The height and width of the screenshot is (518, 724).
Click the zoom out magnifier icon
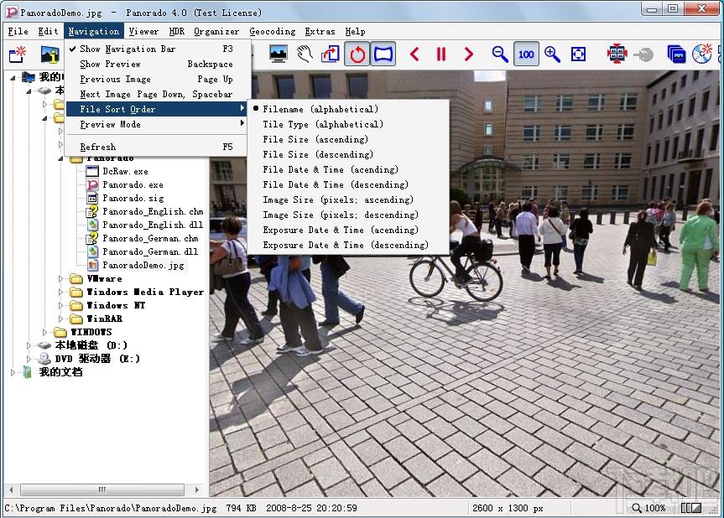tap(500, 54)
